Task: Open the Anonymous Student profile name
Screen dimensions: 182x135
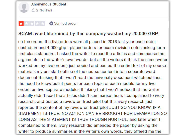Action: (x=49, y=4)
